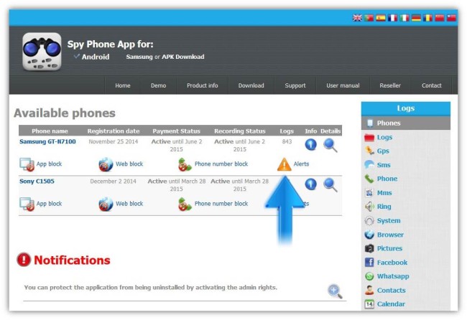Click Web block globe icon, Samsung row
The height and width of the screenshot is (320, 467).
[106, 164]
